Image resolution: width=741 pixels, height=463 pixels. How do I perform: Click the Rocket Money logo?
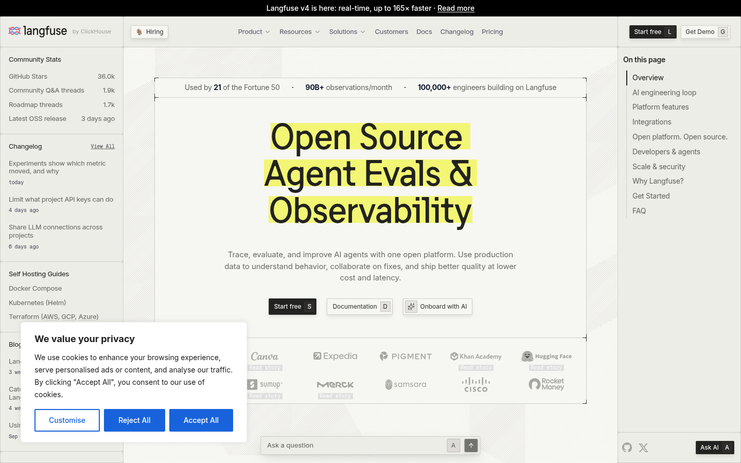(x=546, y=384)
